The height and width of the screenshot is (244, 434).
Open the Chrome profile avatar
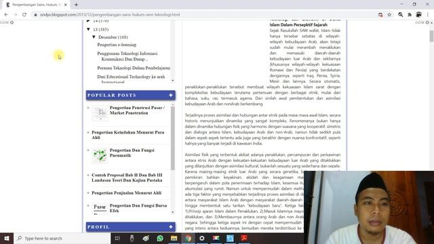(419, 15)
